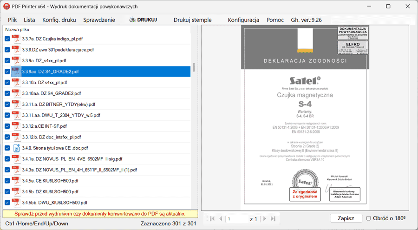Go to first page navigation arrow

[x=212, y=218]
